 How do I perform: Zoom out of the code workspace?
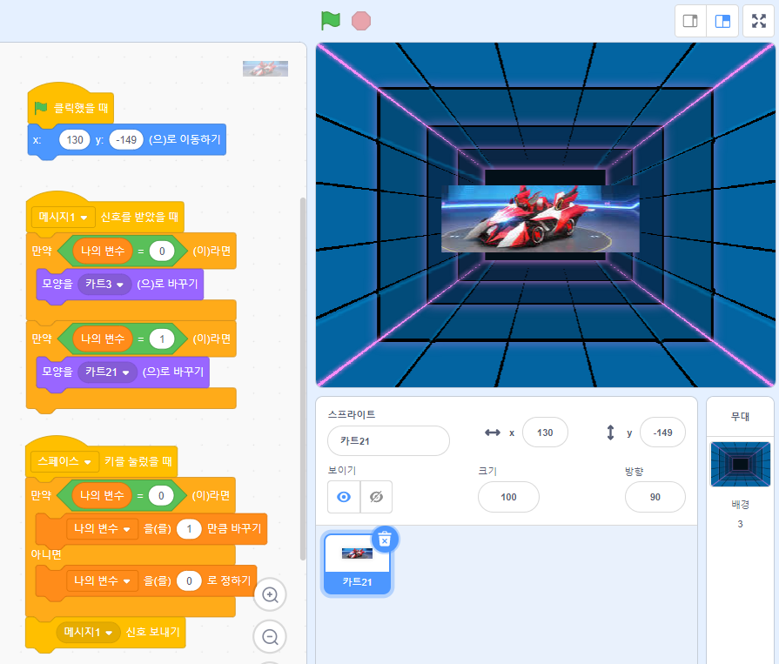[271, 636]
